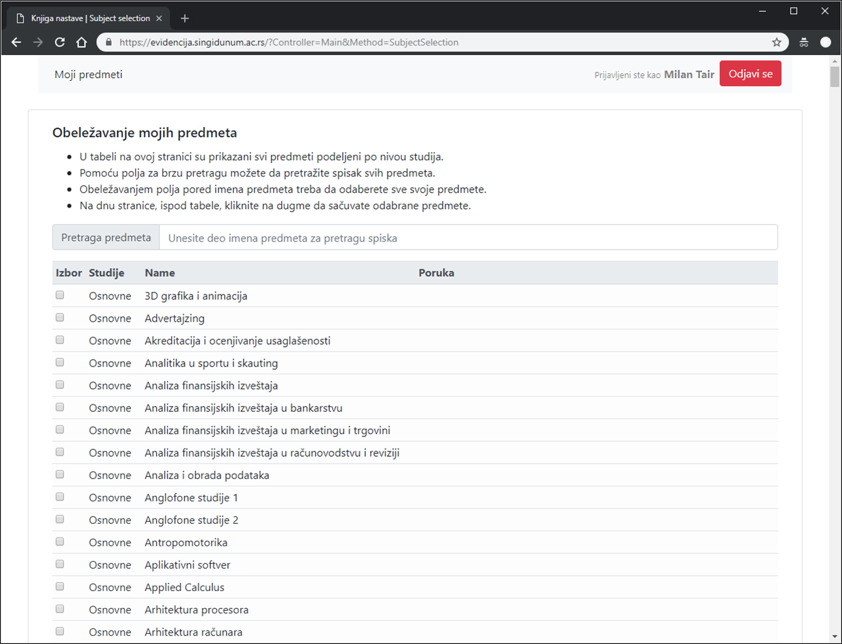Go to browser home page
The width and height of the screenshot is (842, 644).
(x=81, y=42)
